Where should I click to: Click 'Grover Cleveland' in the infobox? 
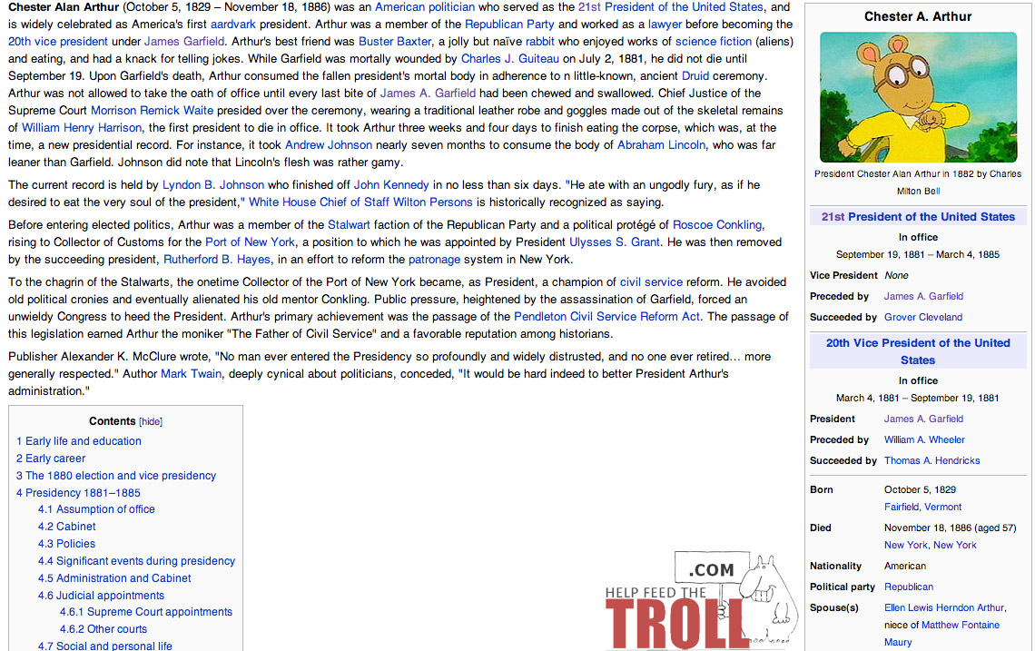click(x=922, y=318)
